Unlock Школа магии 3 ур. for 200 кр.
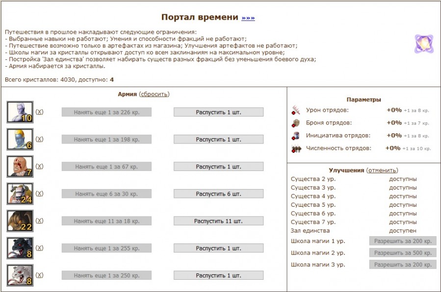Screen dimensions: 441x292 click(x=403, y=265)
